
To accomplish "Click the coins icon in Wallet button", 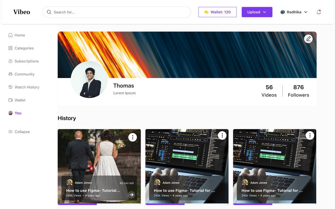I will coord(206,12).
